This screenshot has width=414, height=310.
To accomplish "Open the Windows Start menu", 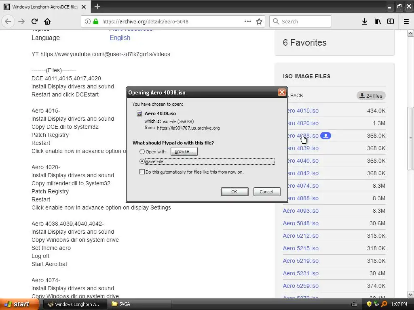I will pos(19,304).
